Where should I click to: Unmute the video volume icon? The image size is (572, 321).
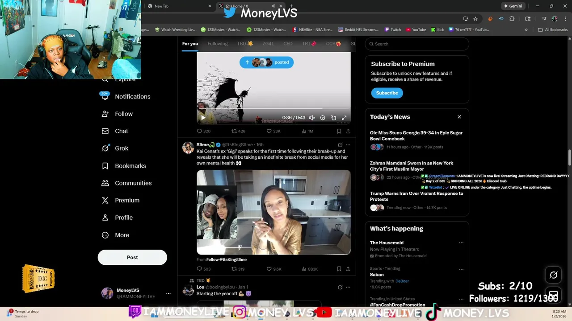pyautogui.click(x=312, y=118)
